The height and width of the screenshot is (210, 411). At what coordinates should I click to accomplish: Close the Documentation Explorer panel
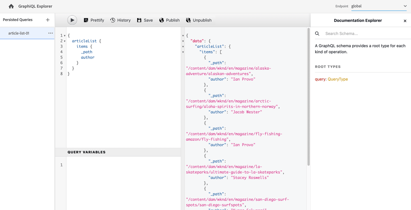405,21
